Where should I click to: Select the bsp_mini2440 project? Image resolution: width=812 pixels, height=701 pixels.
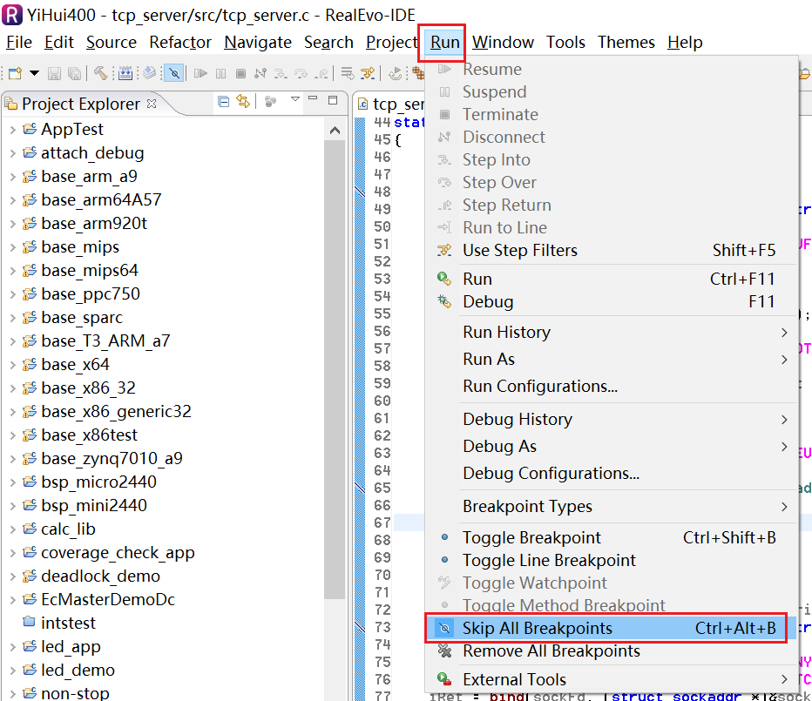(x=94, y=506)
